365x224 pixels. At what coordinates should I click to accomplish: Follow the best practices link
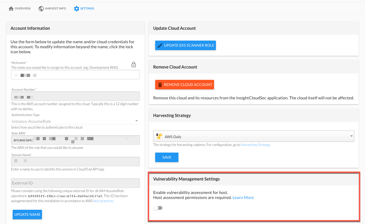[x=103, y=201]
